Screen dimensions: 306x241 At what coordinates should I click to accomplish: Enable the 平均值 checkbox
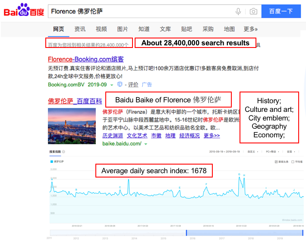coord(293,162)
